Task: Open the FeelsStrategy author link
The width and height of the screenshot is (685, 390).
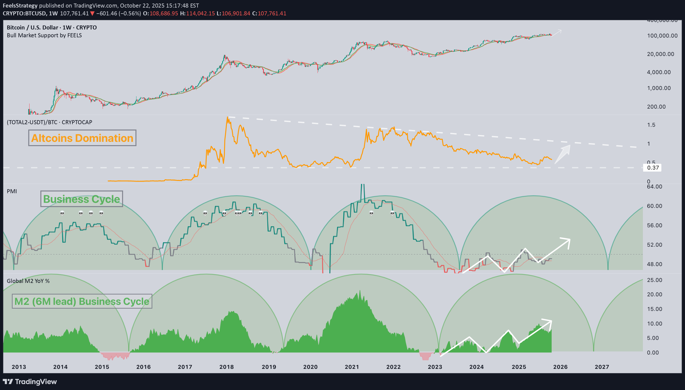Action: (20, 5)
